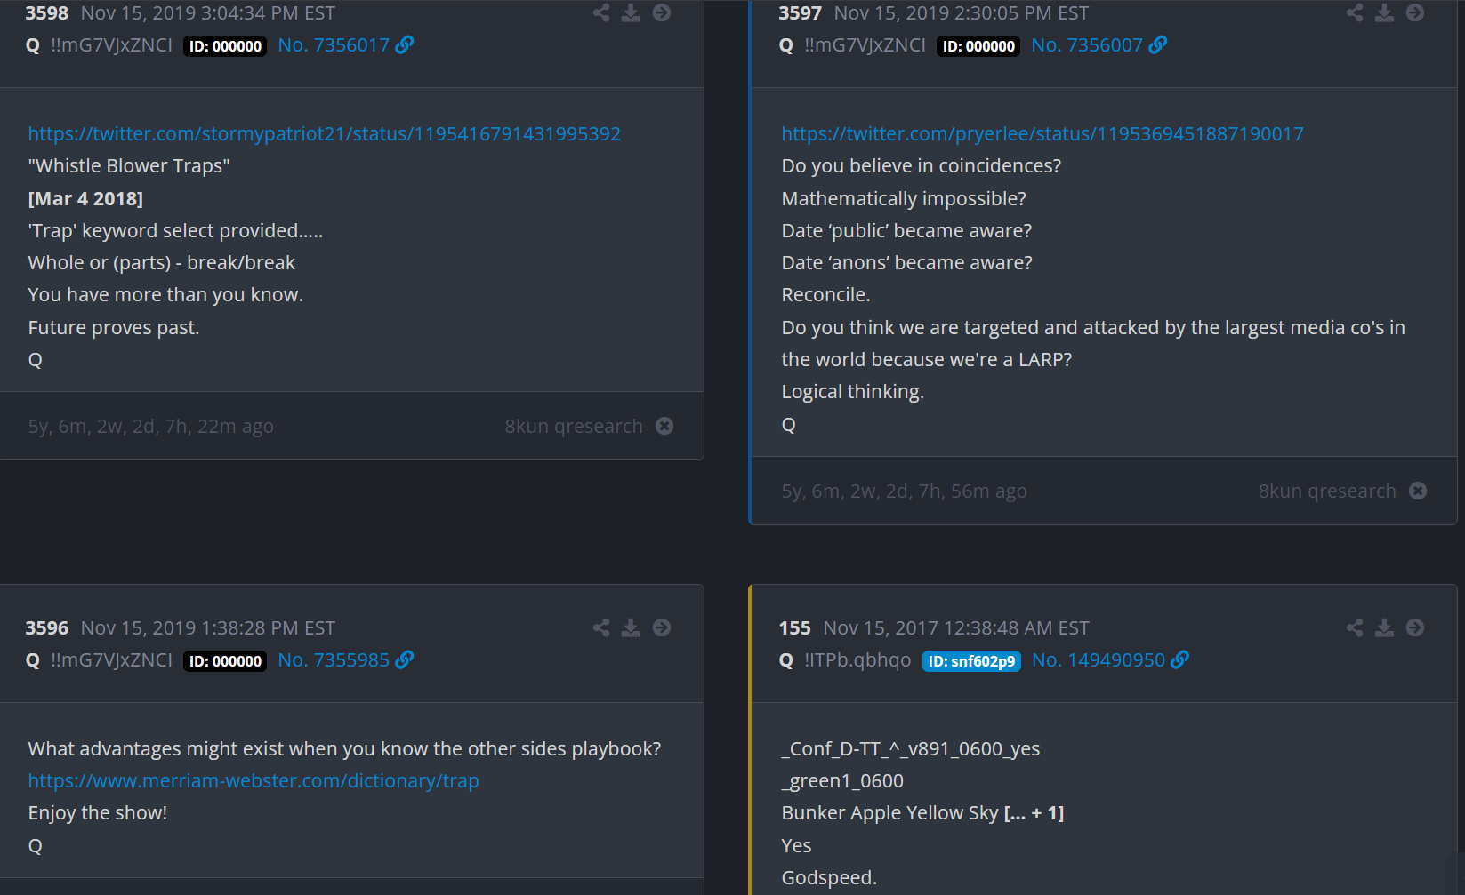Click the timestamp Nov 15, 2017 12:38:48 AM EST

[x=956, y=627]
